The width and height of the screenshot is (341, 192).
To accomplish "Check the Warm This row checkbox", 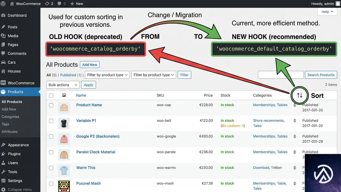I will 51,168.
